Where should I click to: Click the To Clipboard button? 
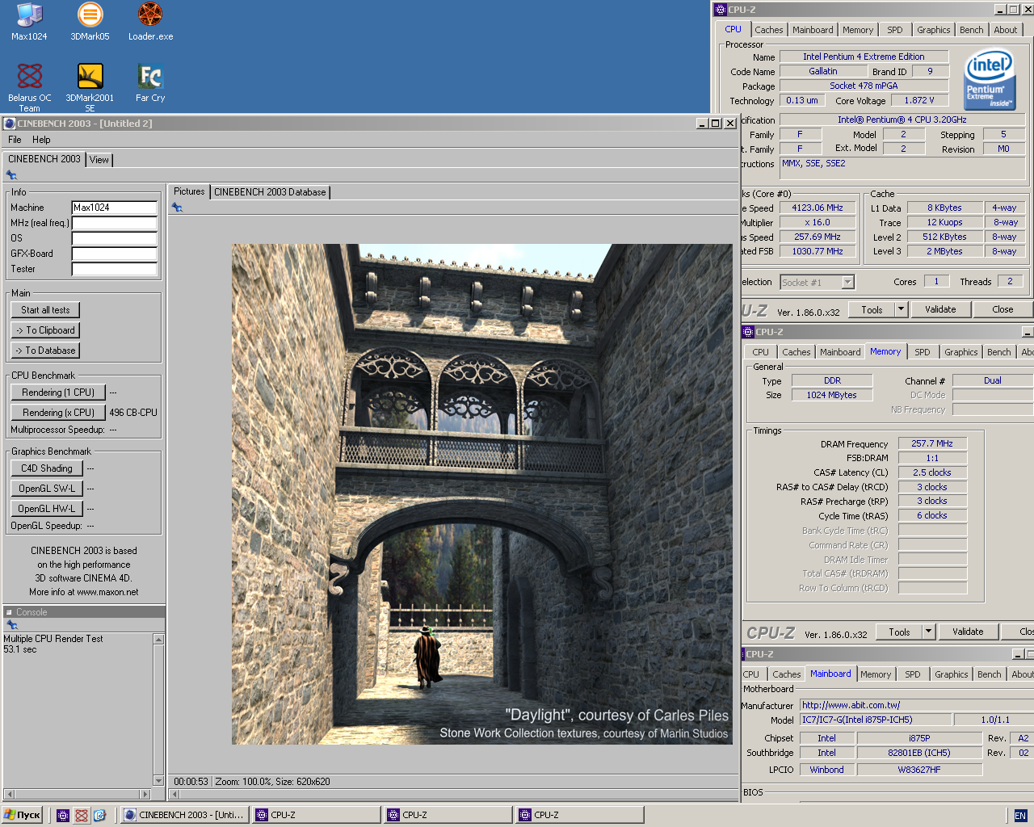point(45,330)
